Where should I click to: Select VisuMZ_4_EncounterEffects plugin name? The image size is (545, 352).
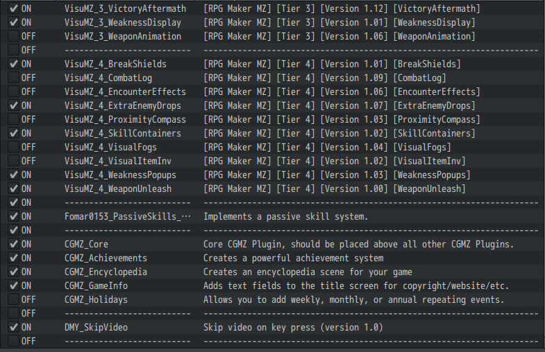point(125,92)
